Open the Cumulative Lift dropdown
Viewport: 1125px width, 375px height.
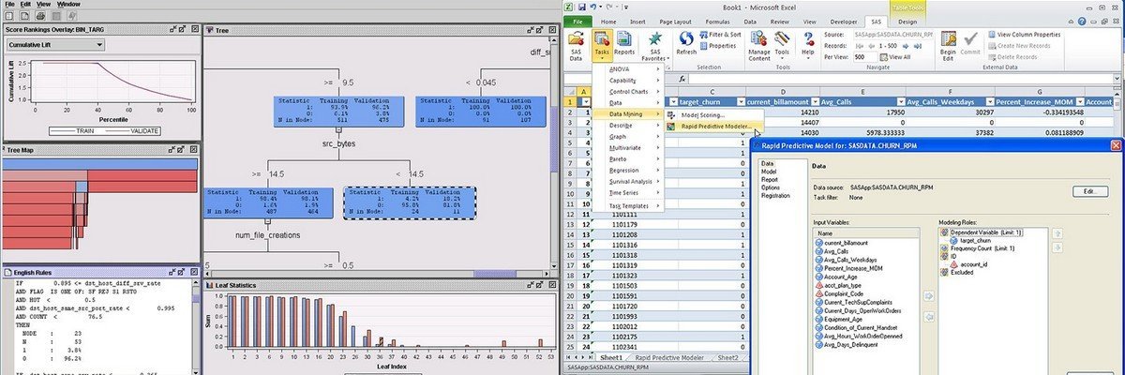[x=98, y=44]
